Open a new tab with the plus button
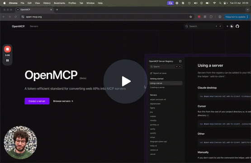 click(x=57, y=10)
